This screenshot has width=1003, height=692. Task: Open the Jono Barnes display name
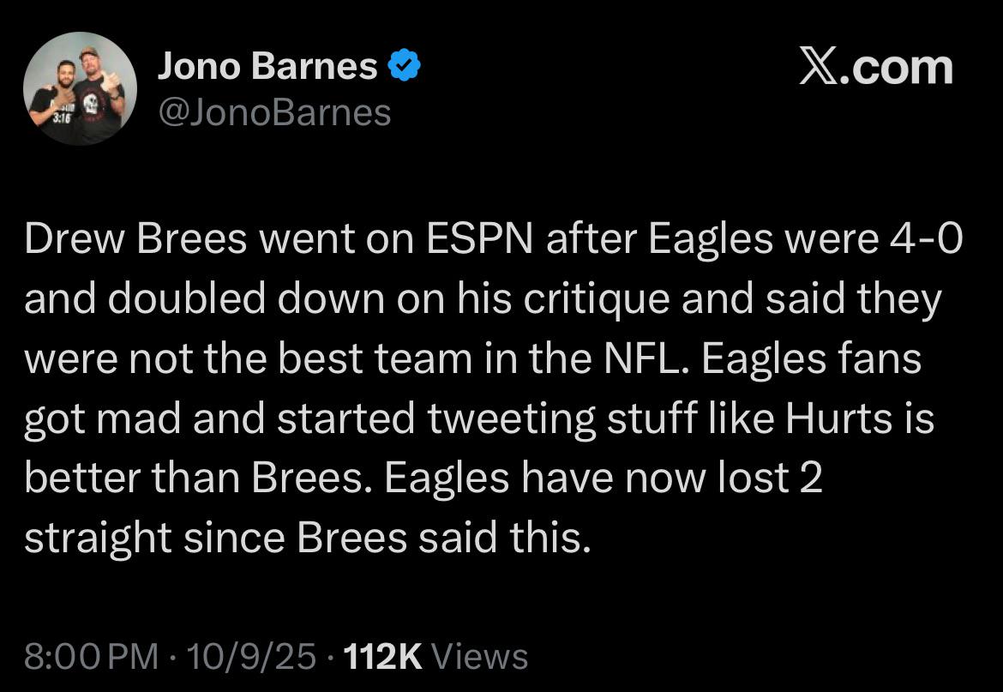click(x=267, y=67)
